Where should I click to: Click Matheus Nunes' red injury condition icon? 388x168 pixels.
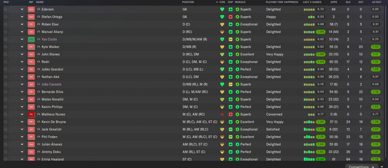coord(222,114)
